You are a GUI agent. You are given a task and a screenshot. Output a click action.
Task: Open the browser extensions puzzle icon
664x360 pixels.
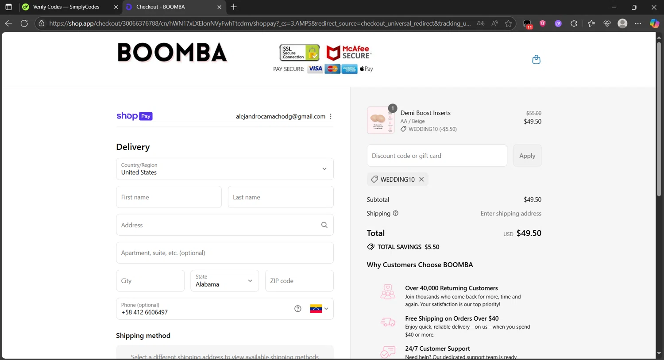[x=574, y=23]
